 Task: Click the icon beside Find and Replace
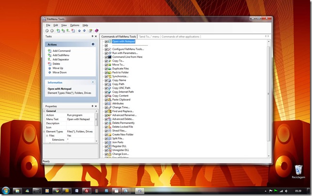[x=109, y=112]
